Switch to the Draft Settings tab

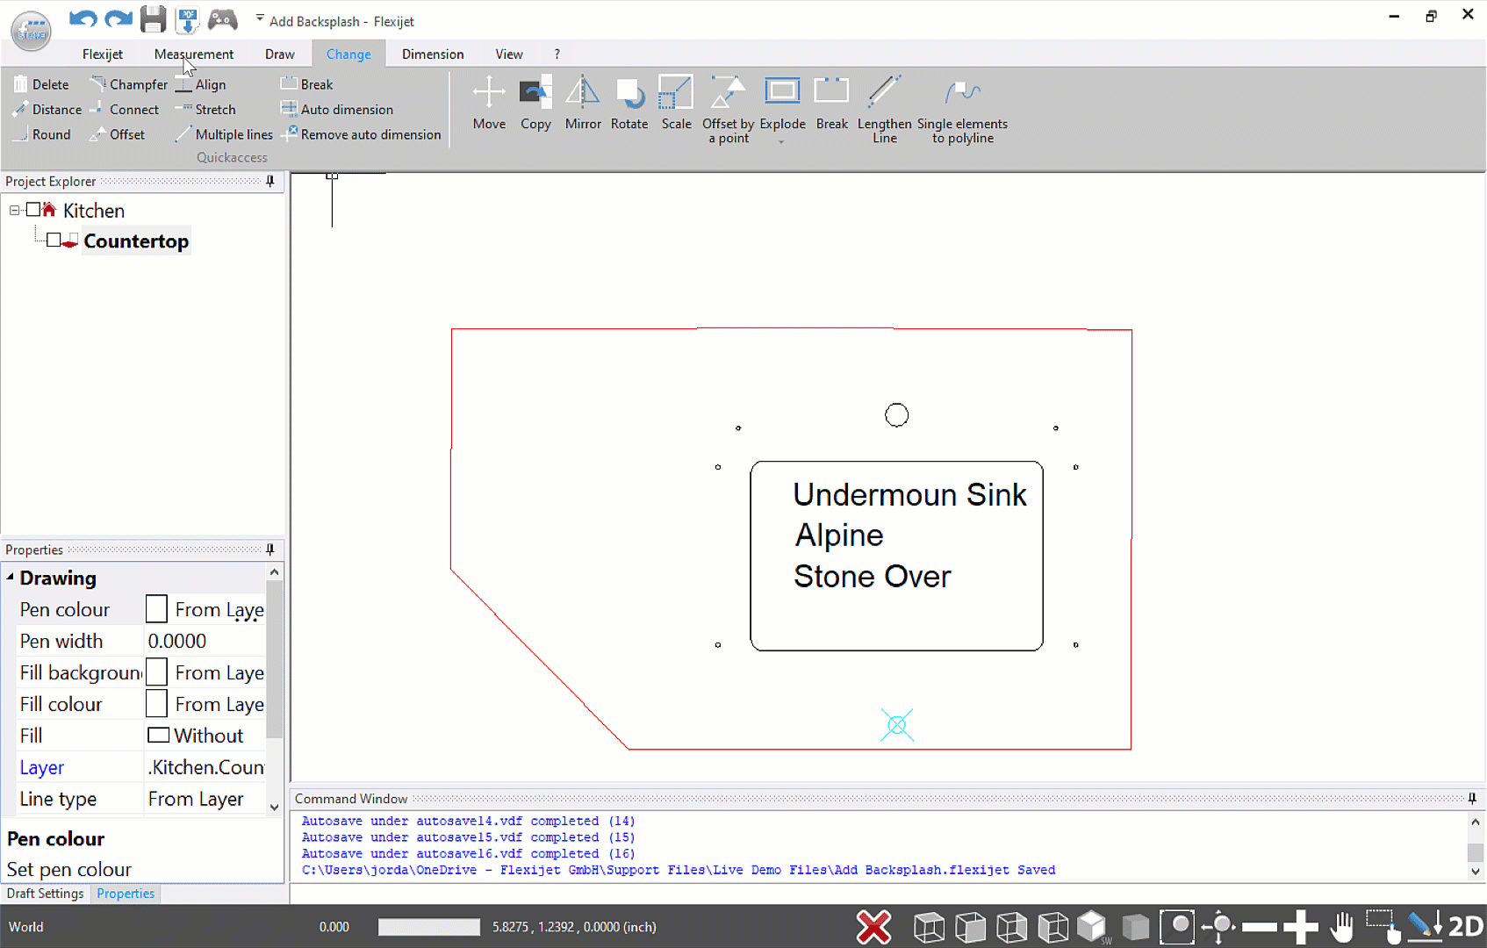(45, 894)
